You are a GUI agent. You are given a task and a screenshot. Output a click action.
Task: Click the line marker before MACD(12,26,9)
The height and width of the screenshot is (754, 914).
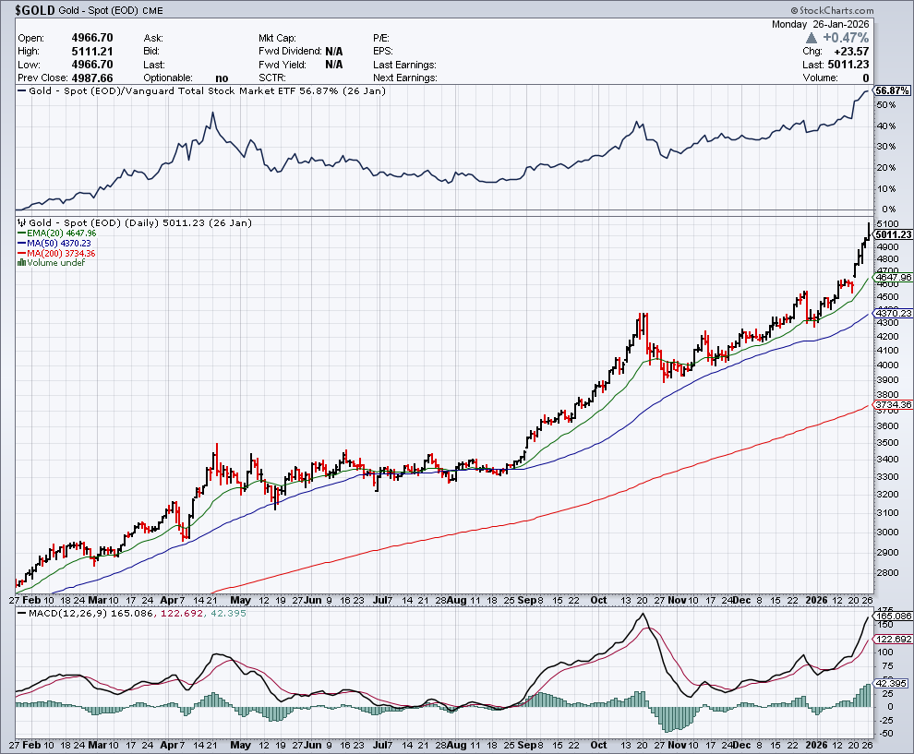tap(21, 612)
